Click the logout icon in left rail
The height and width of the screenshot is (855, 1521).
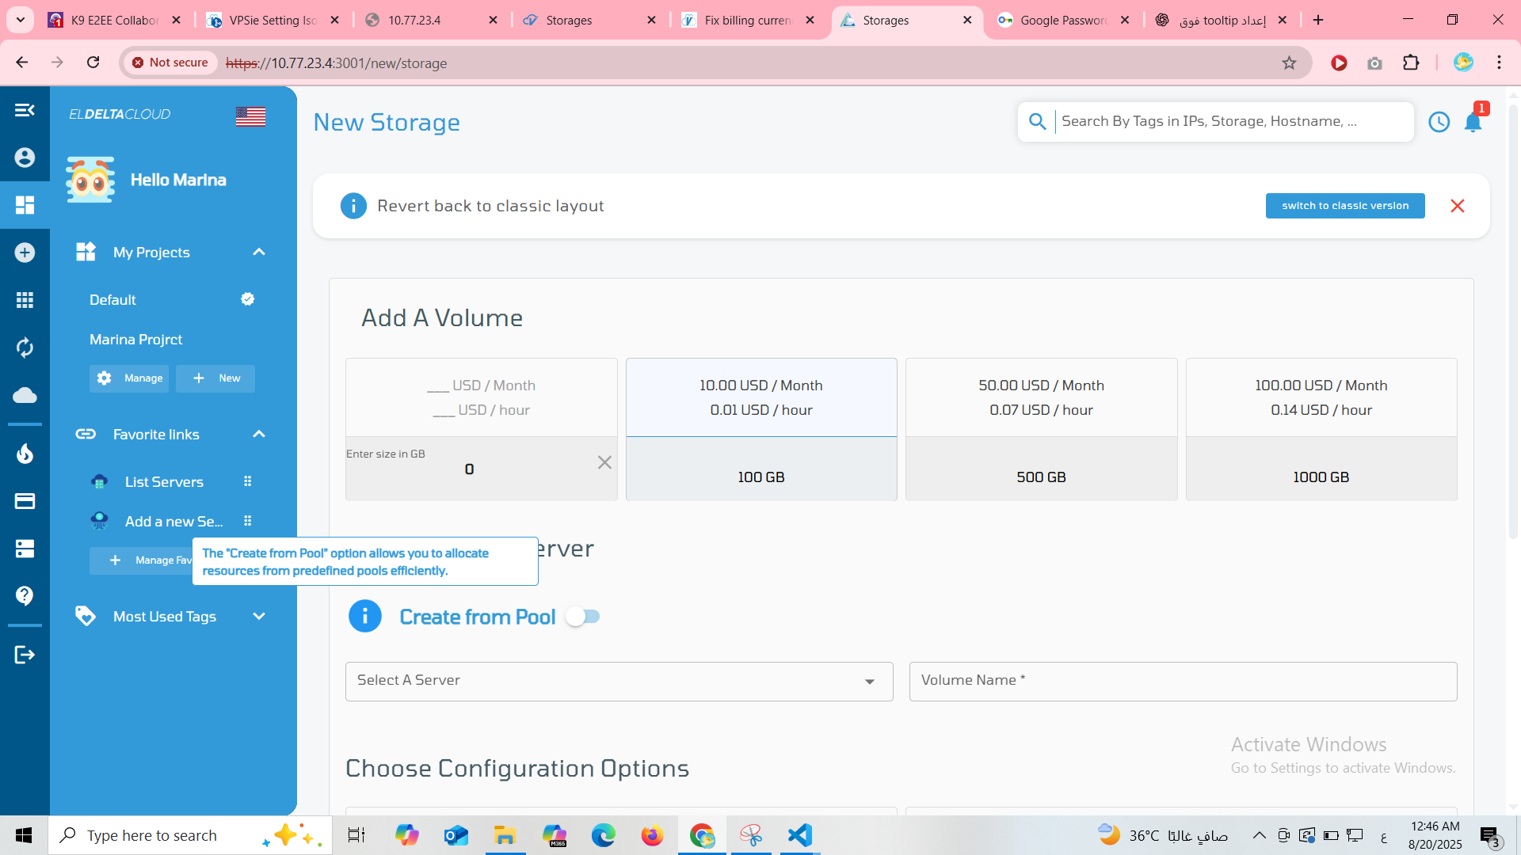25,655
